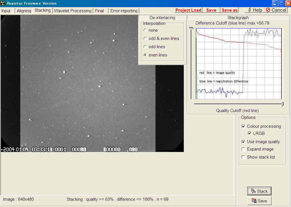291x207 pixels.
Task: Enable the Expand image checkbox
Action: click(x=243, y=149)
